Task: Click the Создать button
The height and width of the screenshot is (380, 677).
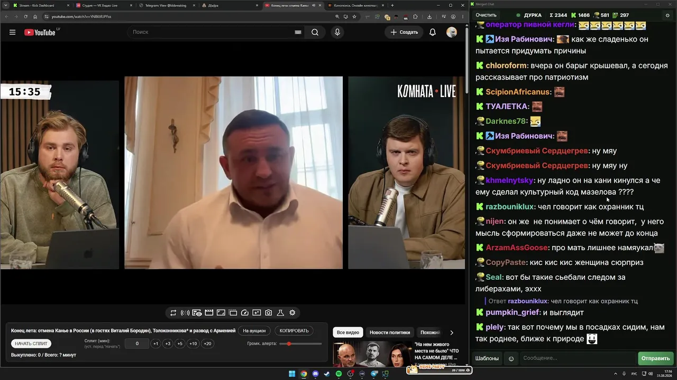Action: point(405,32)
